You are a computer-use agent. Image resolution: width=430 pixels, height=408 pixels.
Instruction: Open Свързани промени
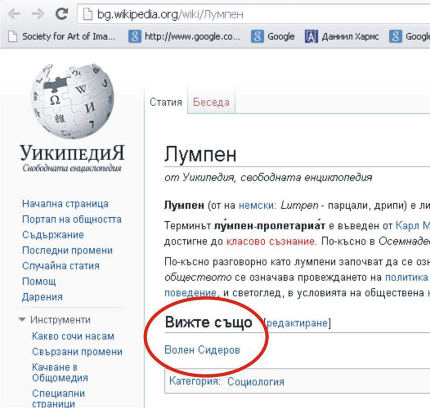tap(77, 352)
